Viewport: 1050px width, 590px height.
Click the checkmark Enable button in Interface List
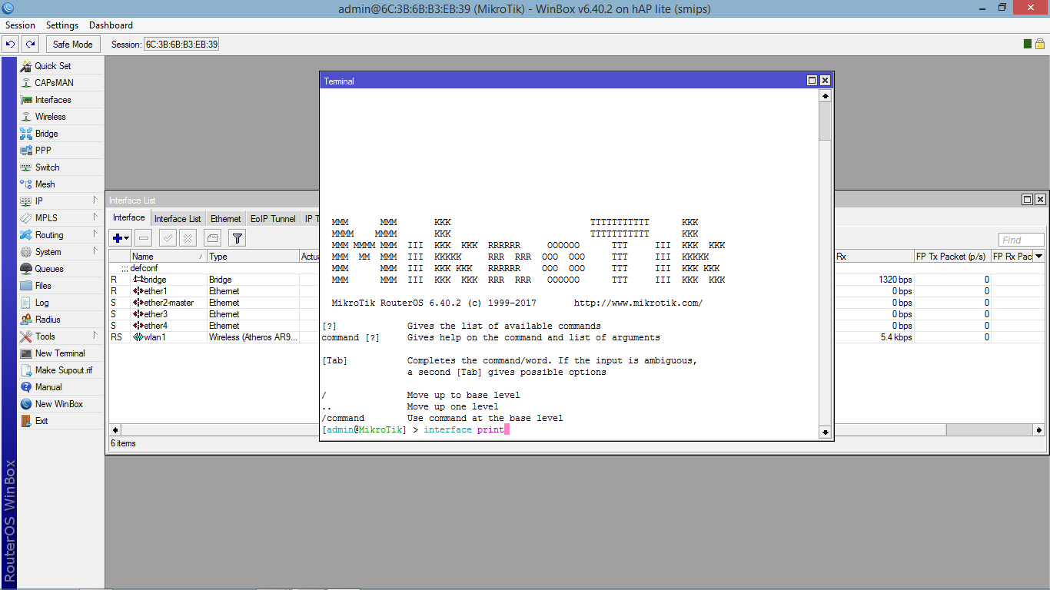(167, 238)
